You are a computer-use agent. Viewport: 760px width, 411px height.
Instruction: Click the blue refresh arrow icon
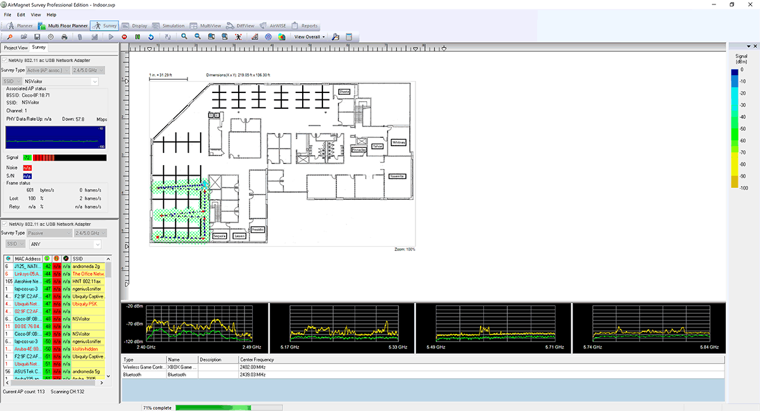point(151,37)
